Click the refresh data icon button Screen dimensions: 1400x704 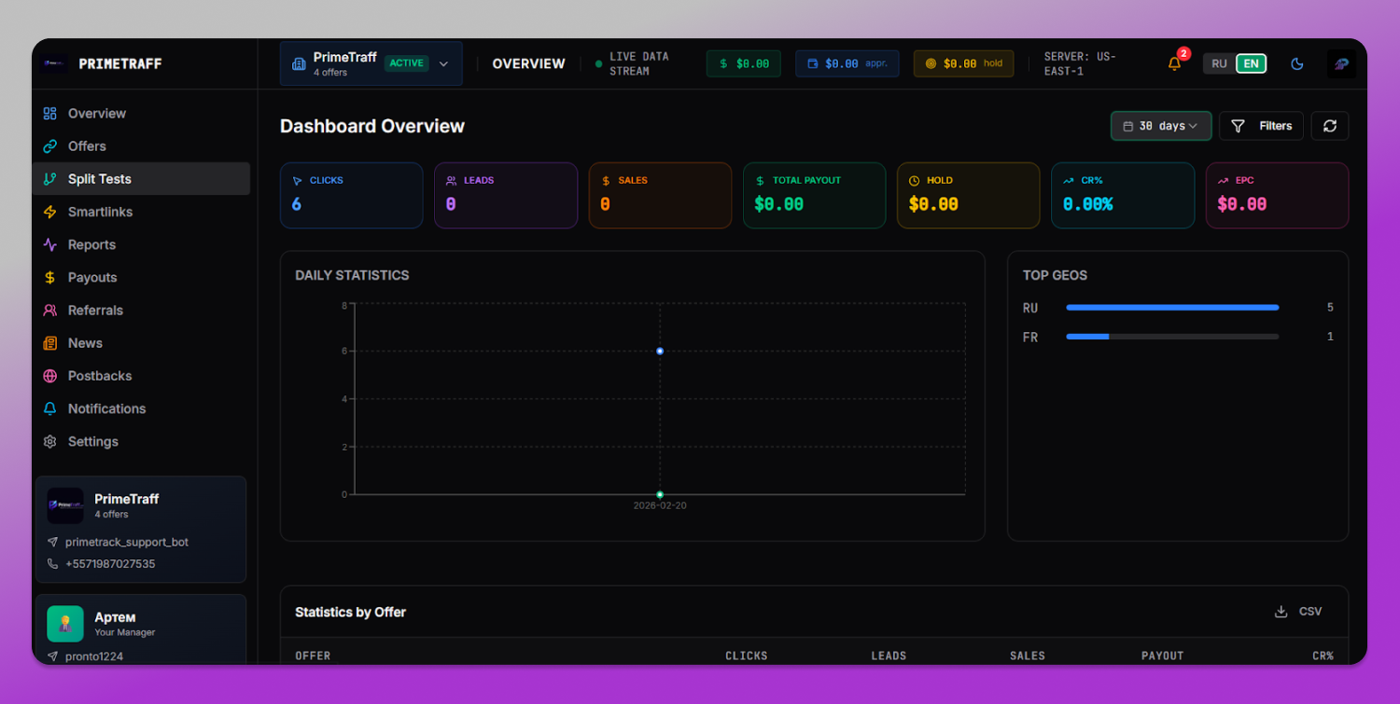[x=1329, y=126]
